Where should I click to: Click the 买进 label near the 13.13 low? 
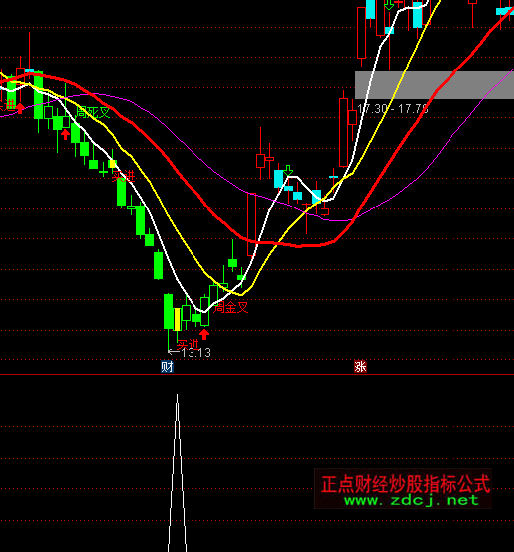pos(189,344)
